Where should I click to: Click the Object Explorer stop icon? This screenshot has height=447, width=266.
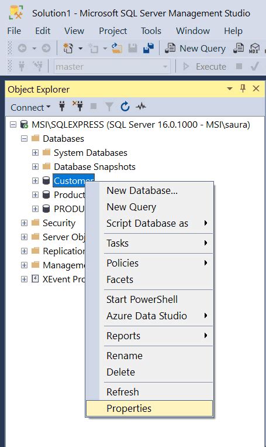(x=94, y=107)
